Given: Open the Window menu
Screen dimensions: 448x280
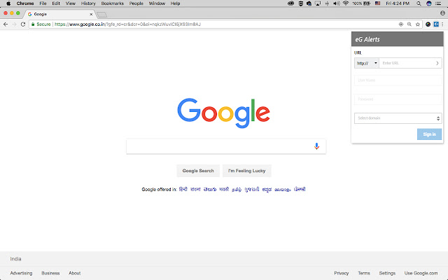Looking at the screenshot, I should pos(157,3).
